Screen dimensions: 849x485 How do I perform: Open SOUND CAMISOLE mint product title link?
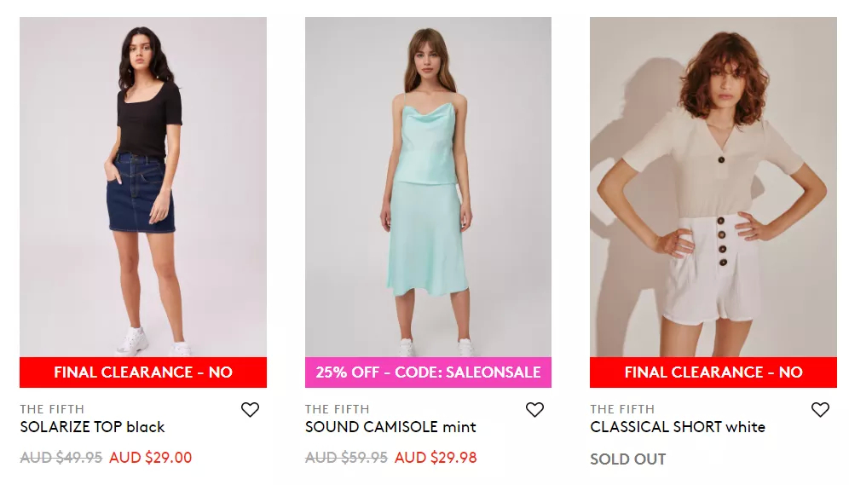[x=390, y=427]
